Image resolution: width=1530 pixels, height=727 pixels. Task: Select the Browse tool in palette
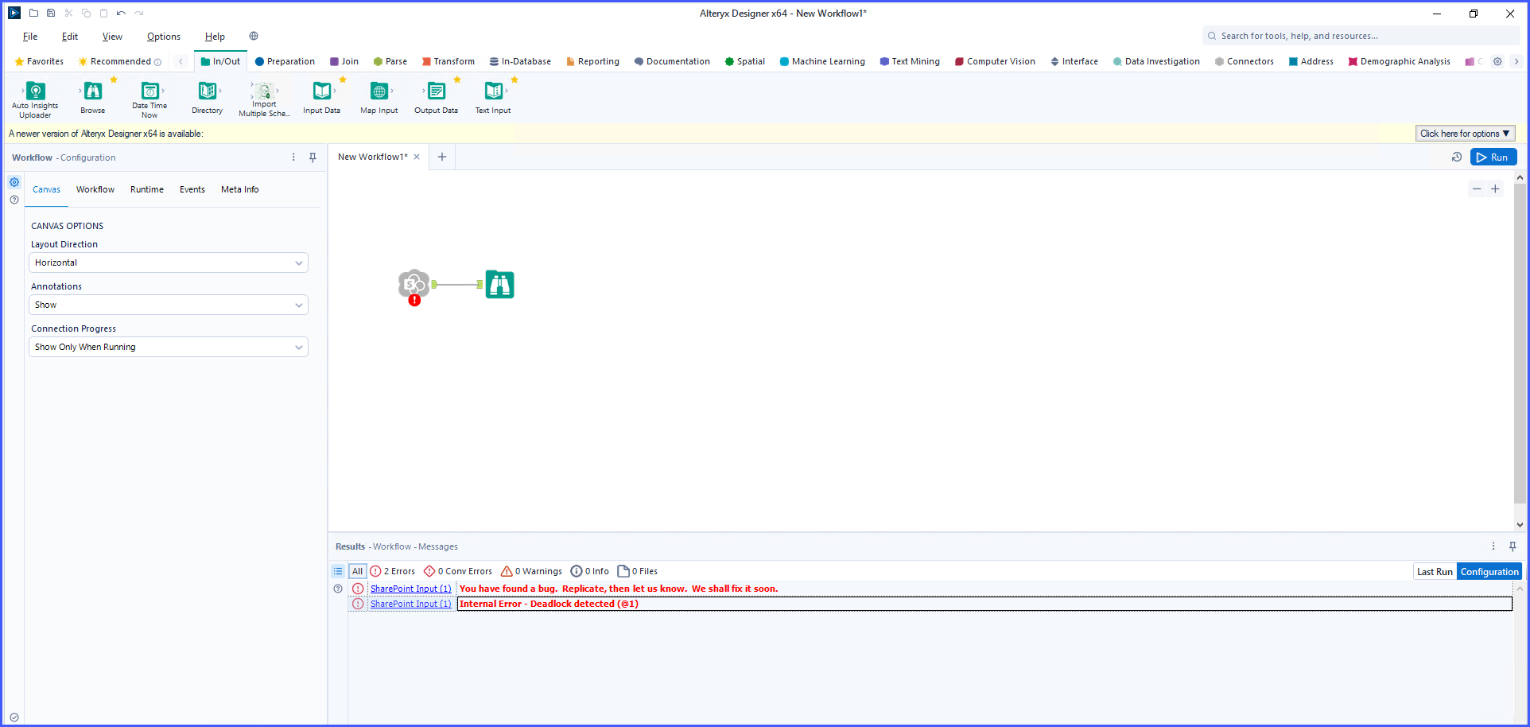(93, 99)
